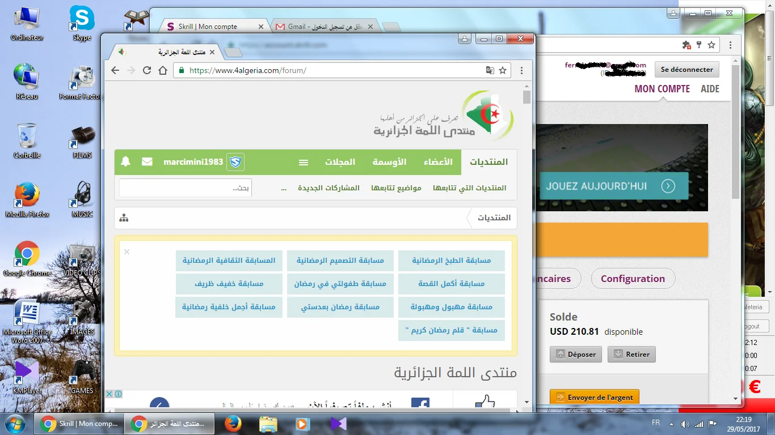Expand the '...' overflow menu in the forum navbar

click(x=284, y=188)
